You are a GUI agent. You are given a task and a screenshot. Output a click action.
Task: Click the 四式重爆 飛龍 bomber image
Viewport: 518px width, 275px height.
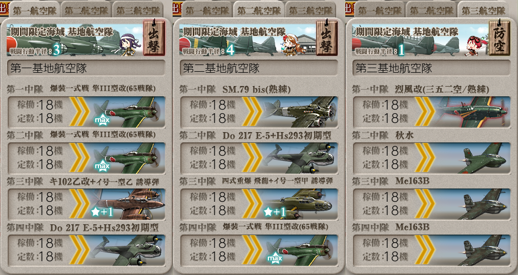coord(300,204)
